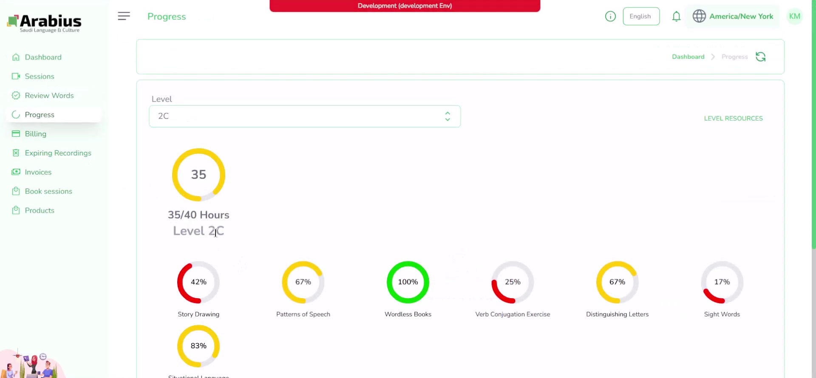Click the 35/40 Hours text
Image resolution: width=816 pixels, height=378 pixels.
click(x=198, y=215)
